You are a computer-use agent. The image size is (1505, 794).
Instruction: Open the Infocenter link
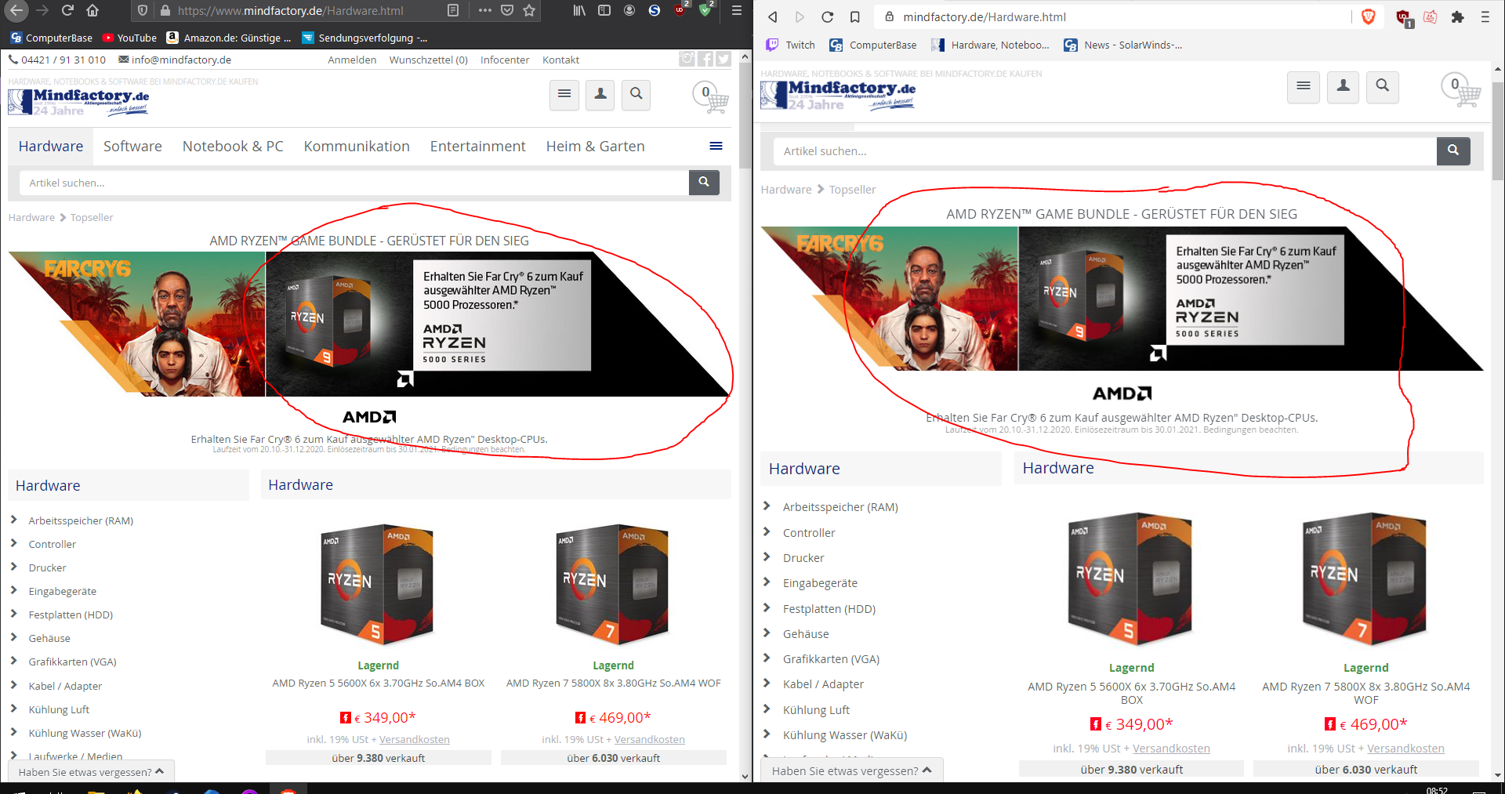pos(505,60)
